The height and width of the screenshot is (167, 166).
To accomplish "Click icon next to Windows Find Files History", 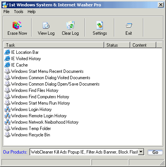I will point(7,90).
